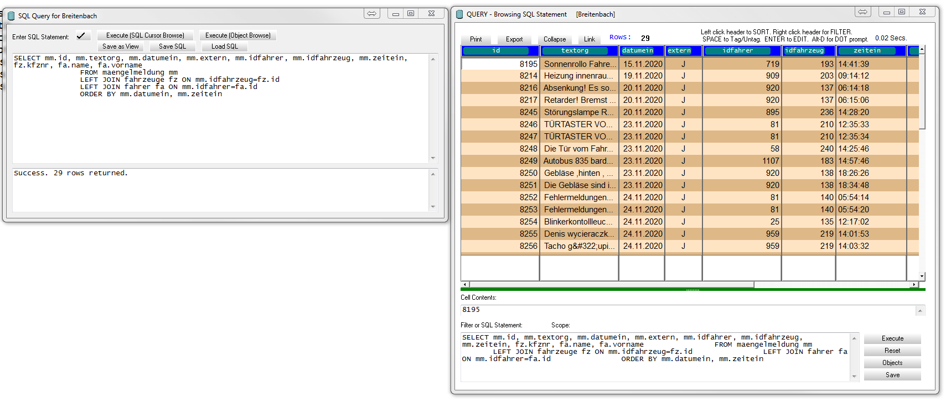Click the Collapse button
The width and height of the screenshot is (951, 407).
coord(554,39)
